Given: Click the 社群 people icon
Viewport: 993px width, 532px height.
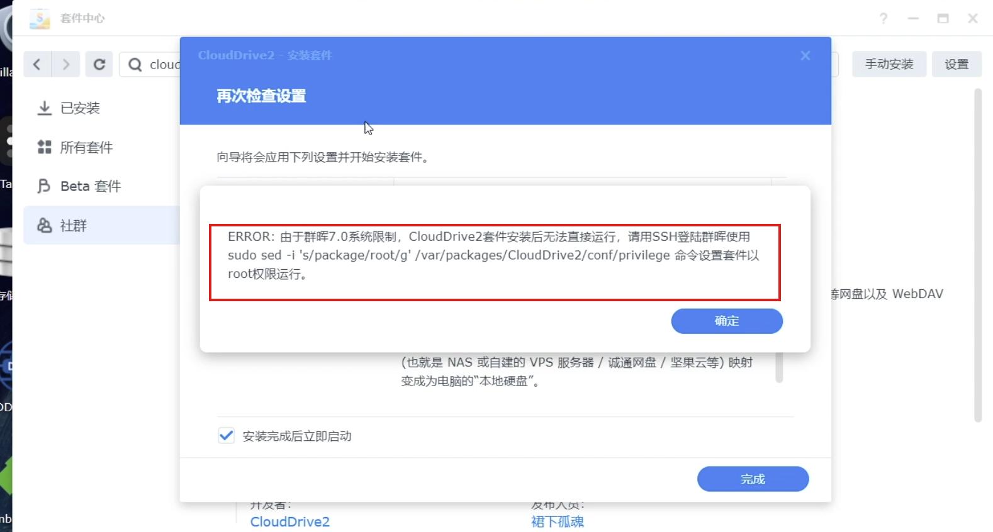Looking at the screenshot, I should point(44,225).
